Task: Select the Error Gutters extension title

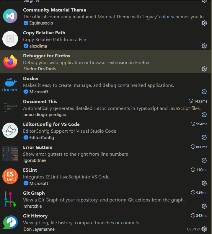Action: click(x=38, y=147)
